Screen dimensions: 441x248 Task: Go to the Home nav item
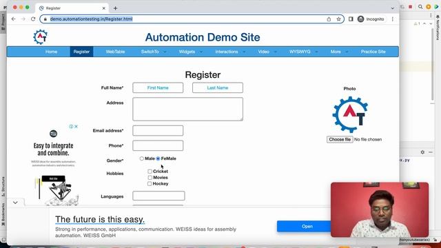coord(51,52)
